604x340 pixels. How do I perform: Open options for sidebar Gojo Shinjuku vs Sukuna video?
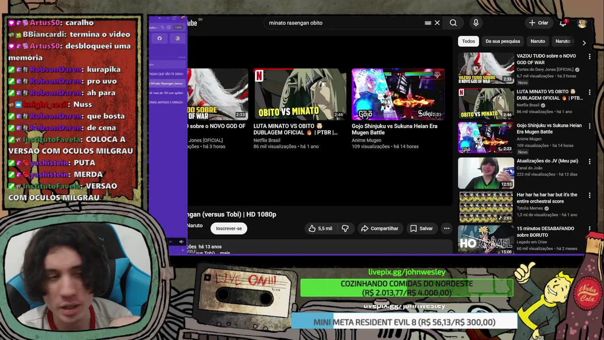coord(589,126)
